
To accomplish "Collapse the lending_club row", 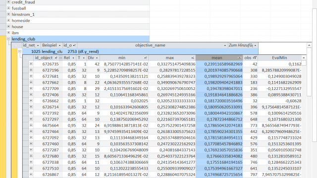I will pyautogui.click(x=8, y=39).
